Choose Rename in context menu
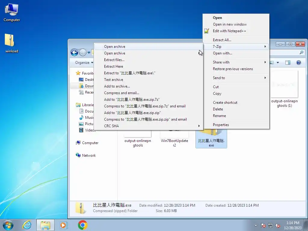 tap(236, 116)
